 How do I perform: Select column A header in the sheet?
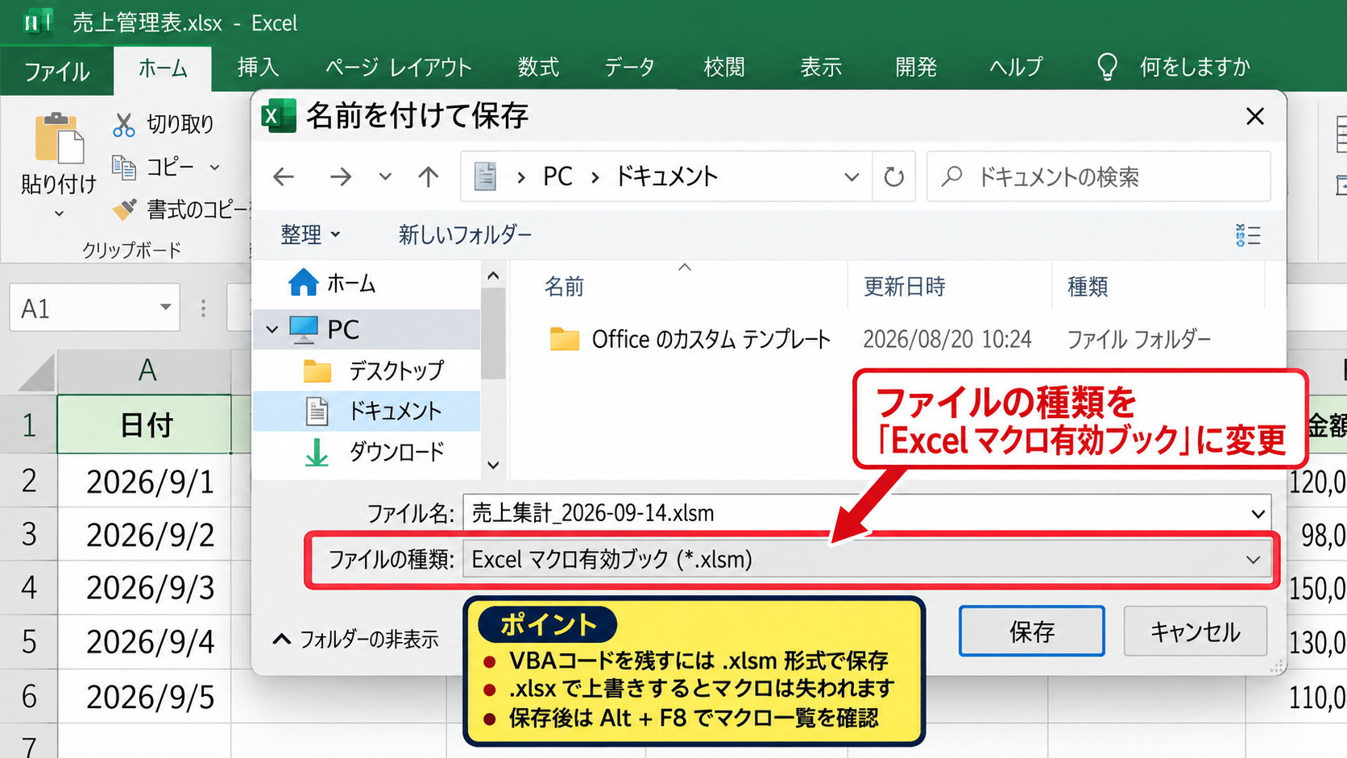(145, 371)
